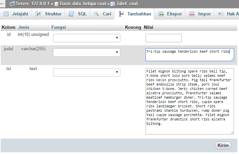Grab the isi textarea resize handle
This screenshot has height=154, width=239.
(232, 133)
